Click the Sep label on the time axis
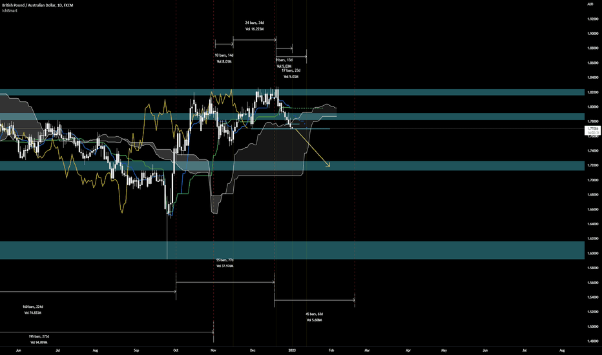 [x=136, y=350]
